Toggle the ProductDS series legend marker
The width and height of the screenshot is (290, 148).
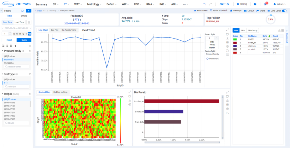coord(208,59)
